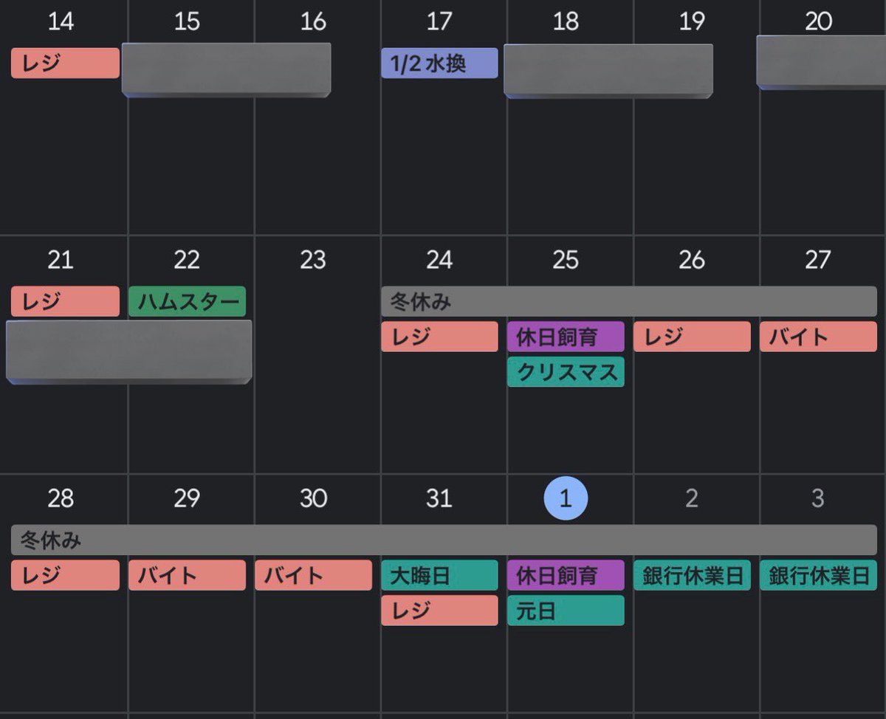
Task: Open the 冬休み bar starting on the 28th
Action: [444, 540]
